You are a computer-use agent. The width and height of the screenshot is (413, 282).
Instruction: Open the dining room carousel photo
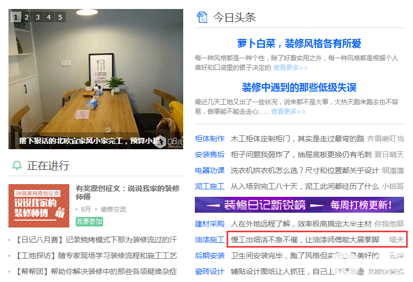(x=96, y=79)
